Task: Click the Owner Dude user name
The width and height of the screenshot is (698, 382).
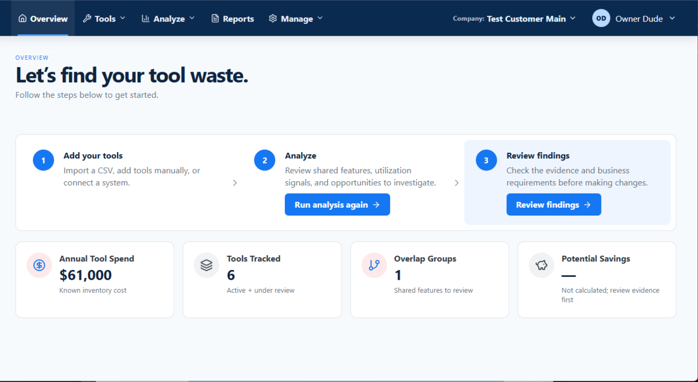Action: coord(639,19)
